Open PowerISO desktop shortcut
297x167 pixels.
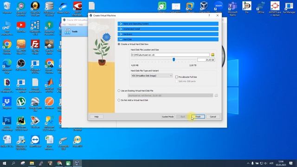pos(77,141)
